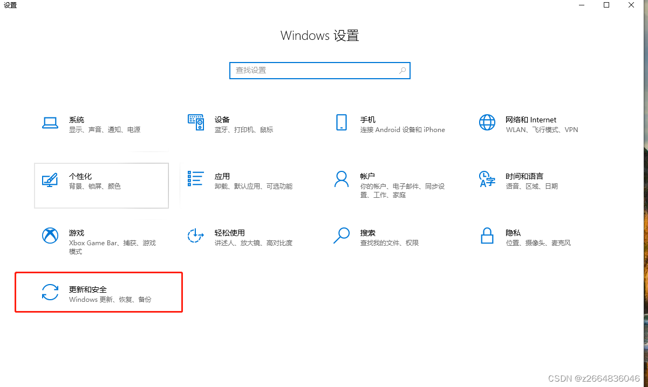Select the 应用 heading
Image resolution: width=648 pixels, height=387 pixels.
tap(222, 176)
